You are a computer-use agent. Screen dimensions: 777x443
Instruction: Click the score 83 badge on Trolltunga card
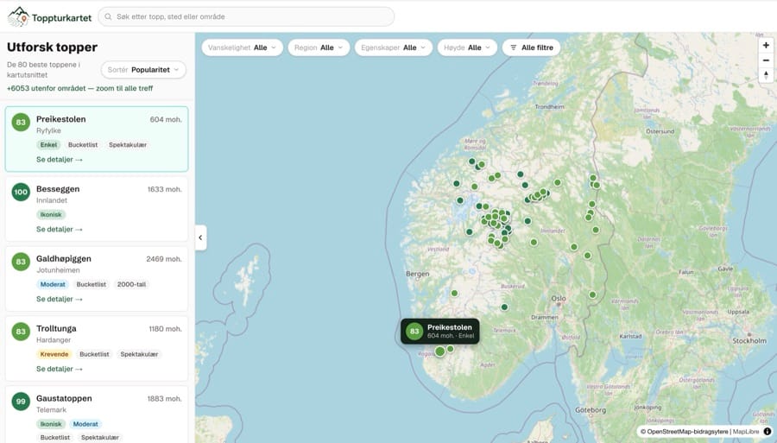tap(21, 332)
